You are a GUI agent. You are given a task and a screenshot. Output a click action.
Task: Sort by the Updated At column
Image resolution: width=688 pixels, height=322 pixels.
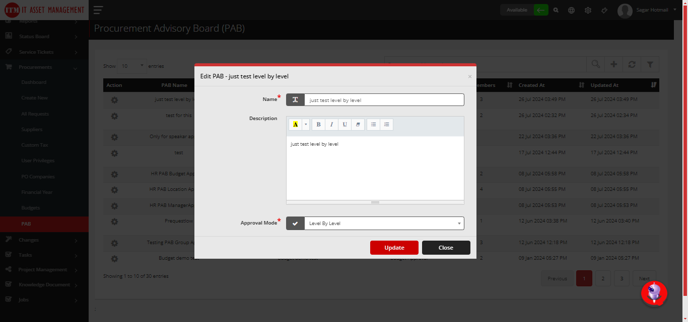(623, 85)
